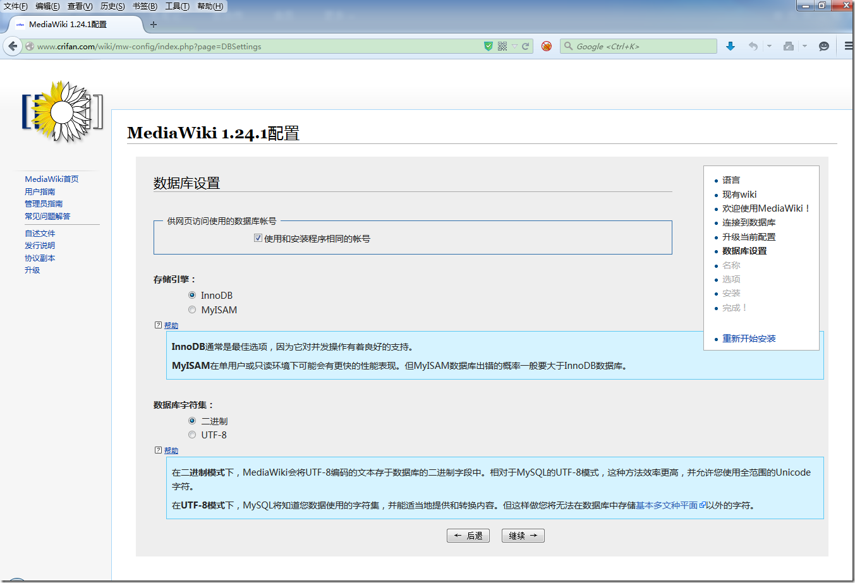855x583 pixels.
Task: Click the crifan favicon on the tab
Action: [20, 25]
